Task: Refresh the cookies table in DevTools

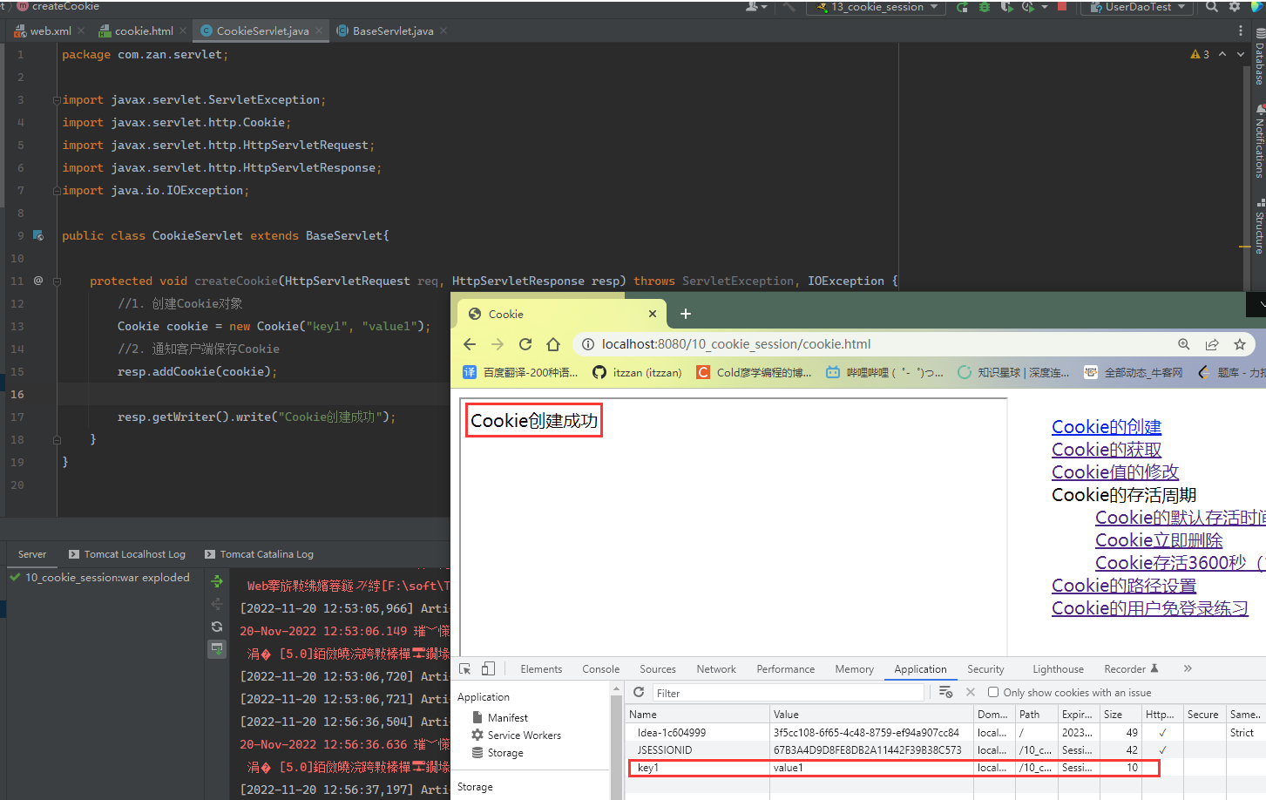Action: pos(639,692)
